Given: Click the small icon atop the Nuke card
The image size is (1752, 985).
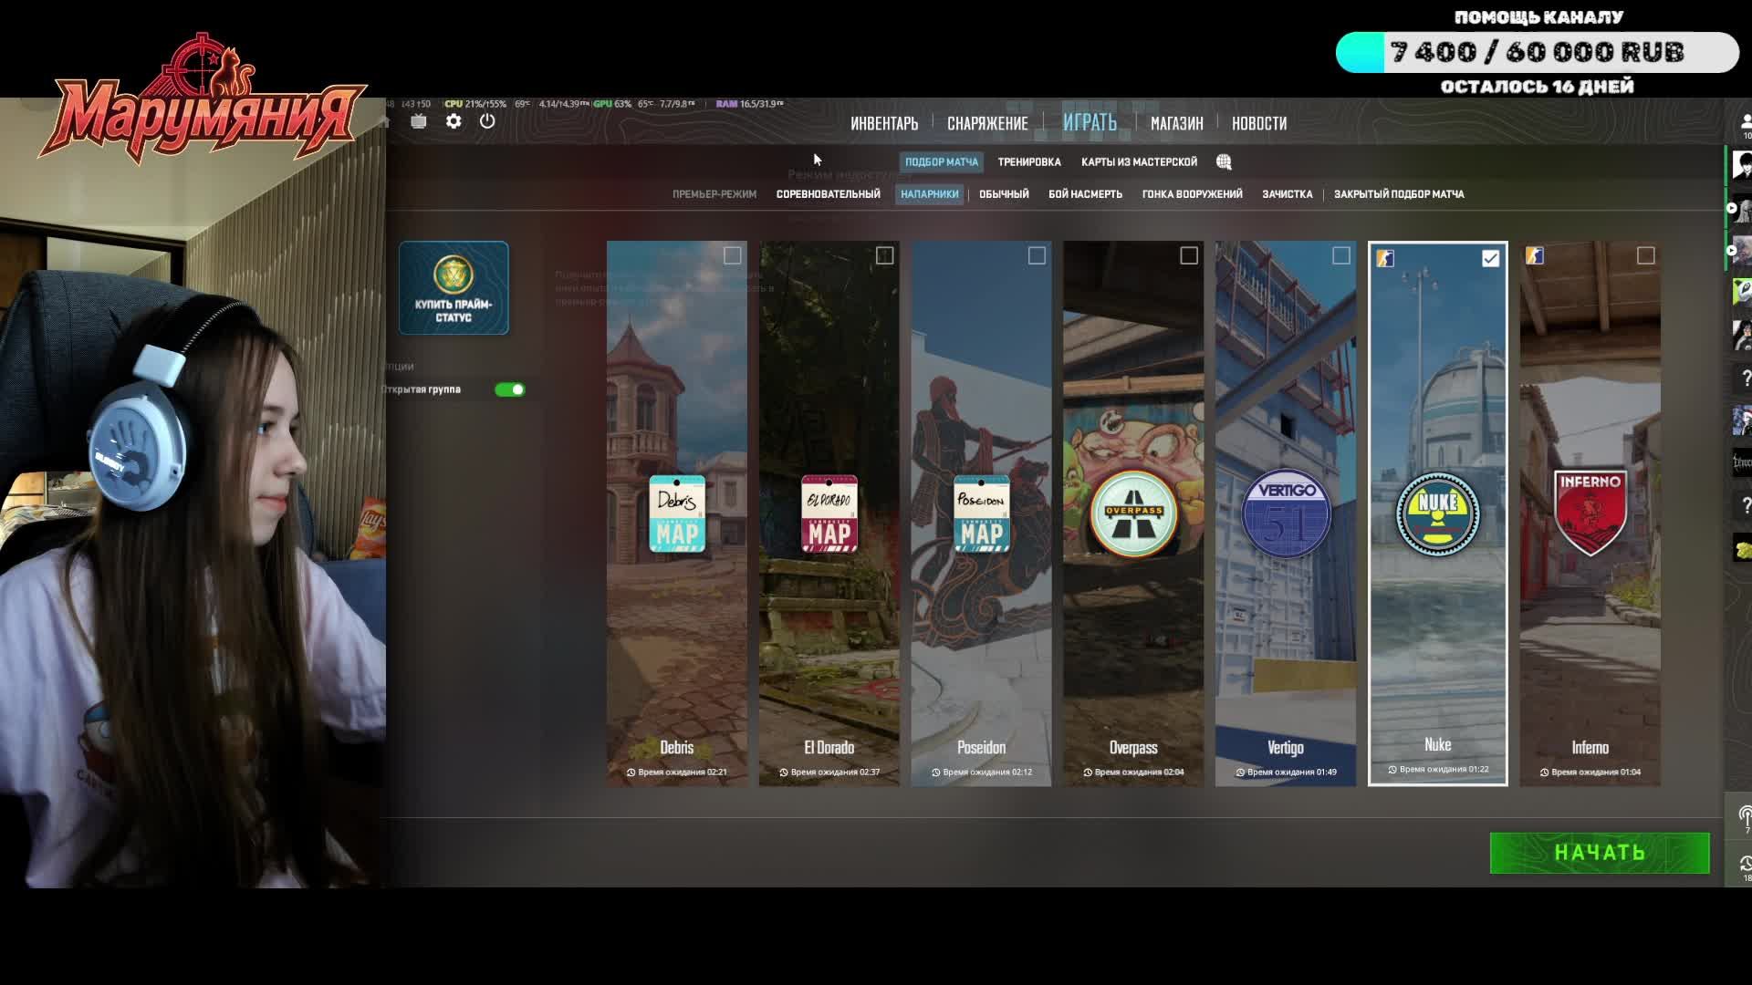Looking at the screenshot, I should (1385, 258).
